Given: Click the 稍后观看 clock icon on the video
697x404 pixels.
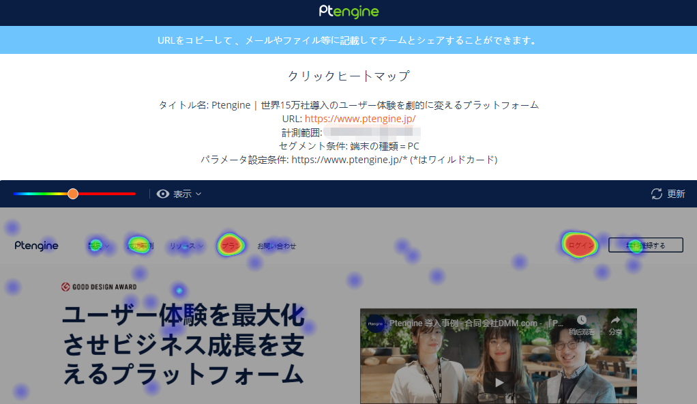Looking at the screenshot, I should pos(582,320).
